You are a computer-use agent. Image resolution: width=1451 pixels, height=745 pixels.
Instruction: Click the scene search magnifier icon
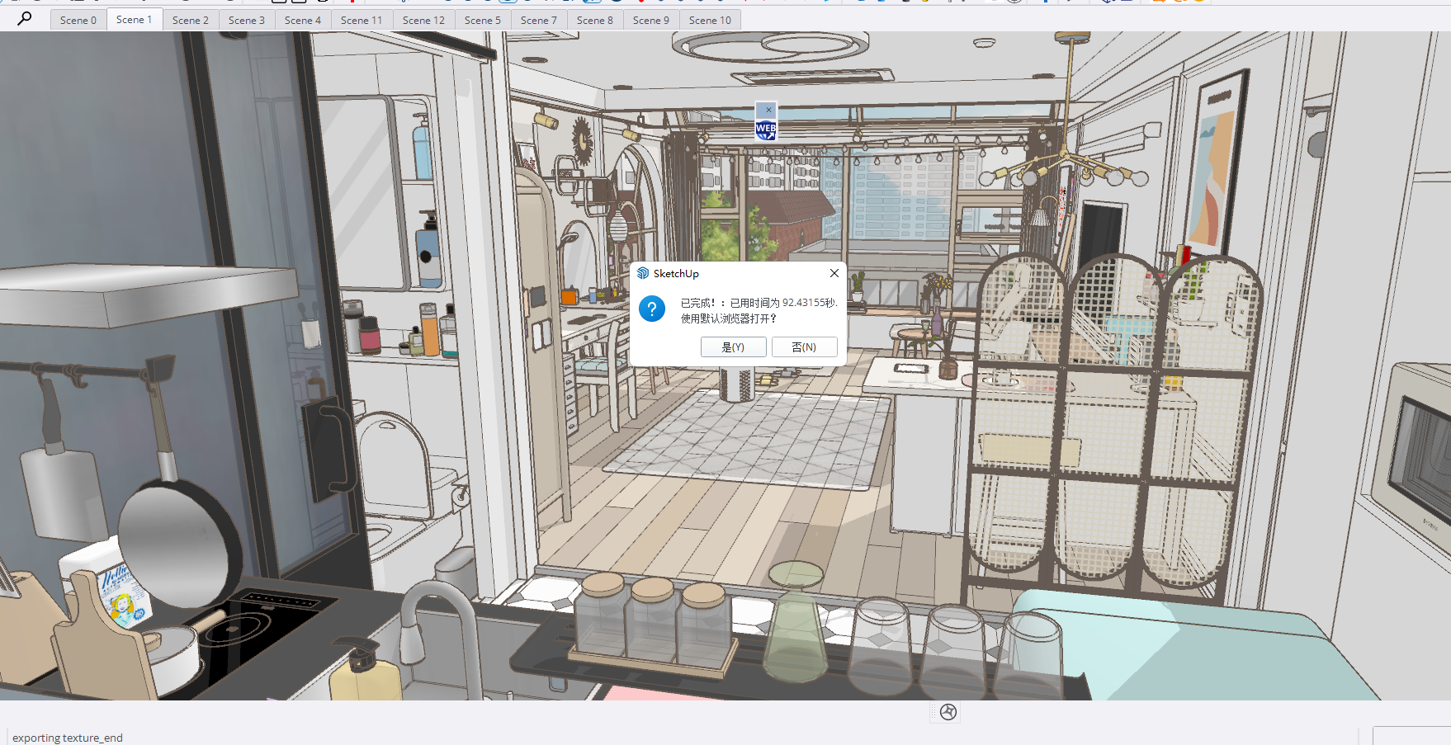click(25, 18)
